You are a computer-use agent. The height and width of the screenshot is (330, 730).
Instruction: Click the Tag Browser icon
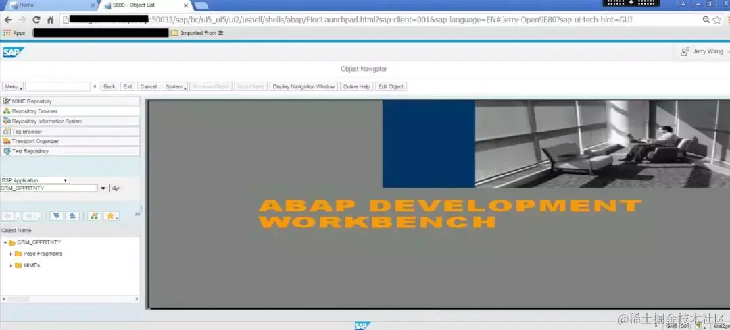pos(7,132)
